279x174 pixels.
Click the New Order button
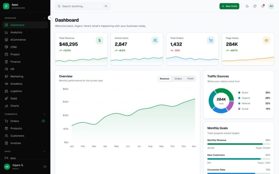(229, 6)
